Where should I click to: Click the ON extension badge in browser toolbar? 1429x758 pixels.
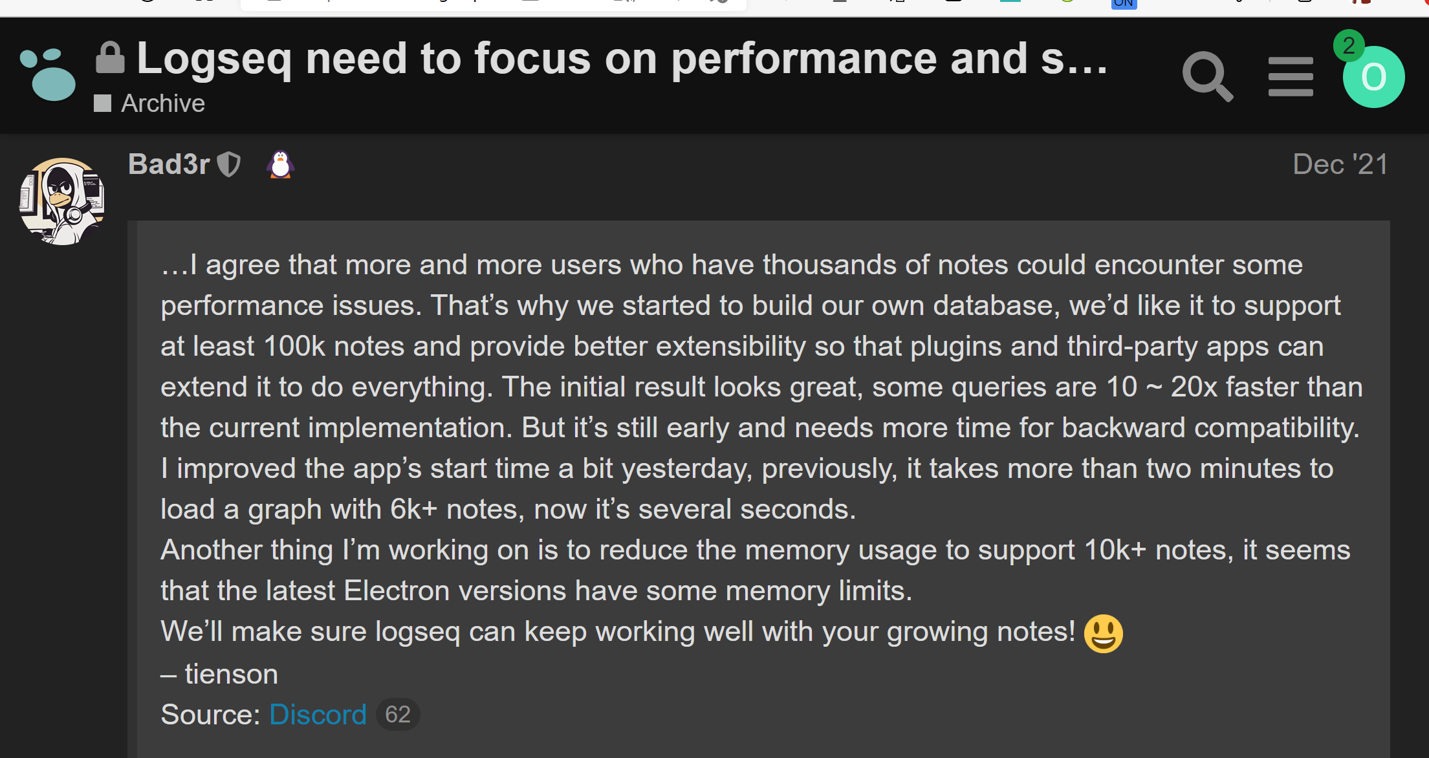pyautogui.click(x=1124, y=4)
